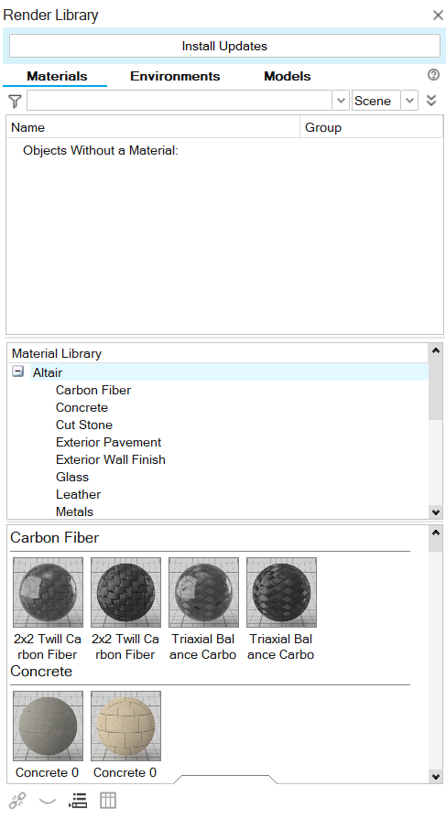The image size is (446, 818).
Task: Click the double chevron expand icon
Action: pos(431,100)
